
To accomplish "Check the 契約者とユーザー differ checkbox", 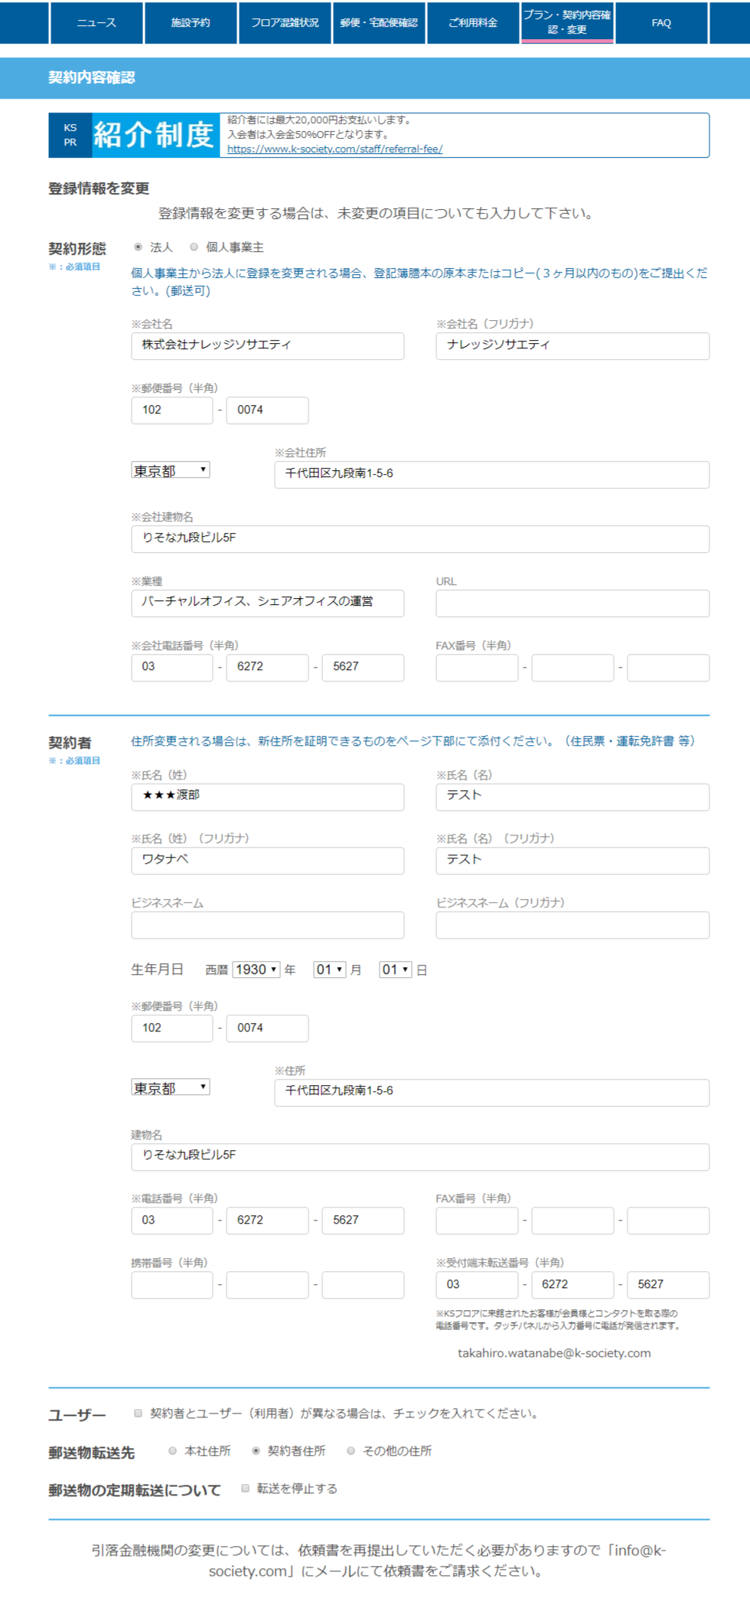I will pos(139,1413).
